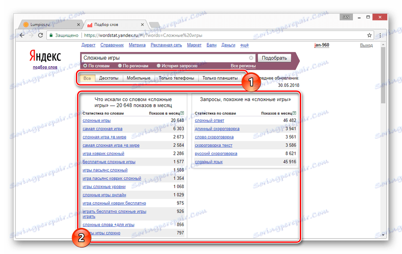
Task: Click the scrollbar up arrow
Action: click(383, 45)
